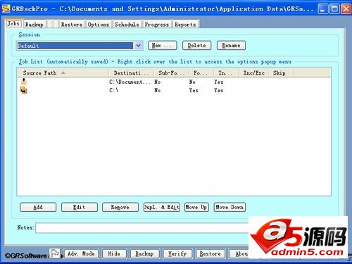Click Restore in bottom bar
This screenshot has height=264, width=352.
pyautogui.click(x=210, y=253)
